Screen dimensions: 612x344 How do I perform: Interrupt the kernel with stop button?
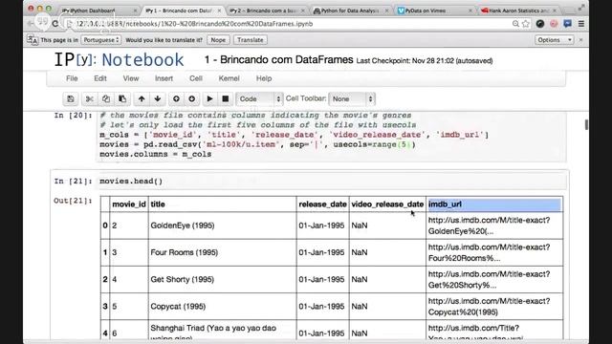pyautogui.click(x=226, y=99)
